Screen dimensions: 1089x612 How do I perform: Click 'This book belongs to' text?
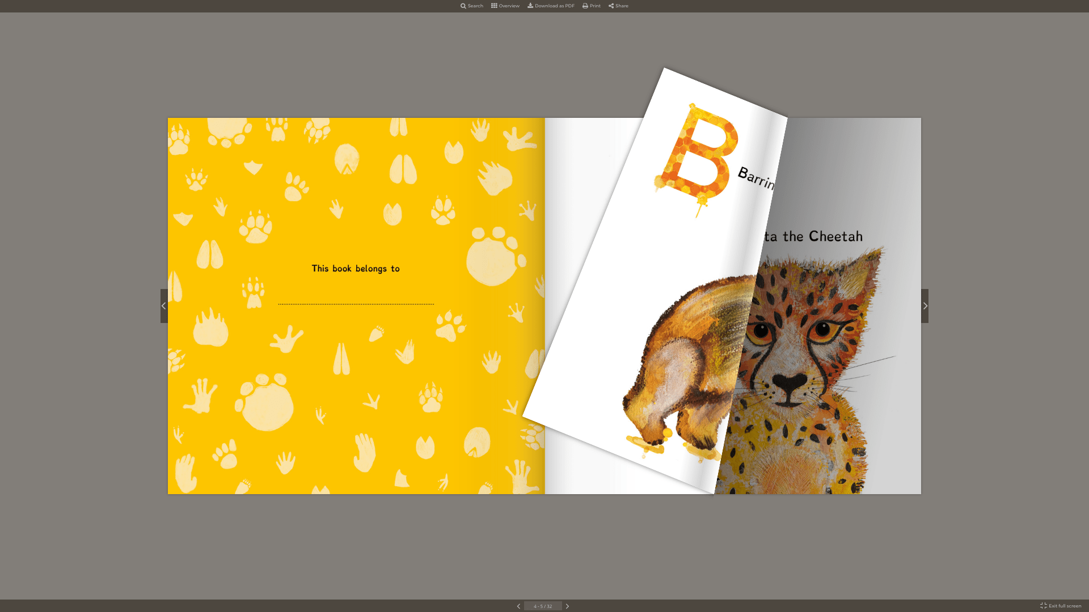[356, 269]
